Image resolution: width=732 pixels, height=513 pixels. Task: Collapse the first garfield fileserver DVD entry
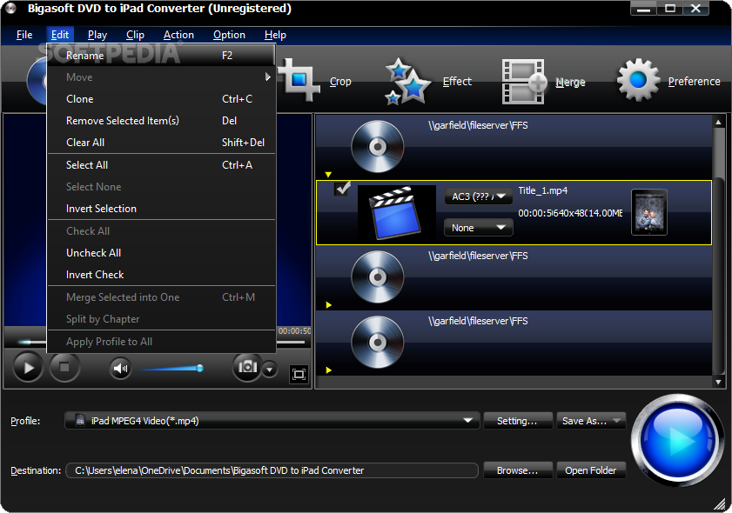pos(329,175)
